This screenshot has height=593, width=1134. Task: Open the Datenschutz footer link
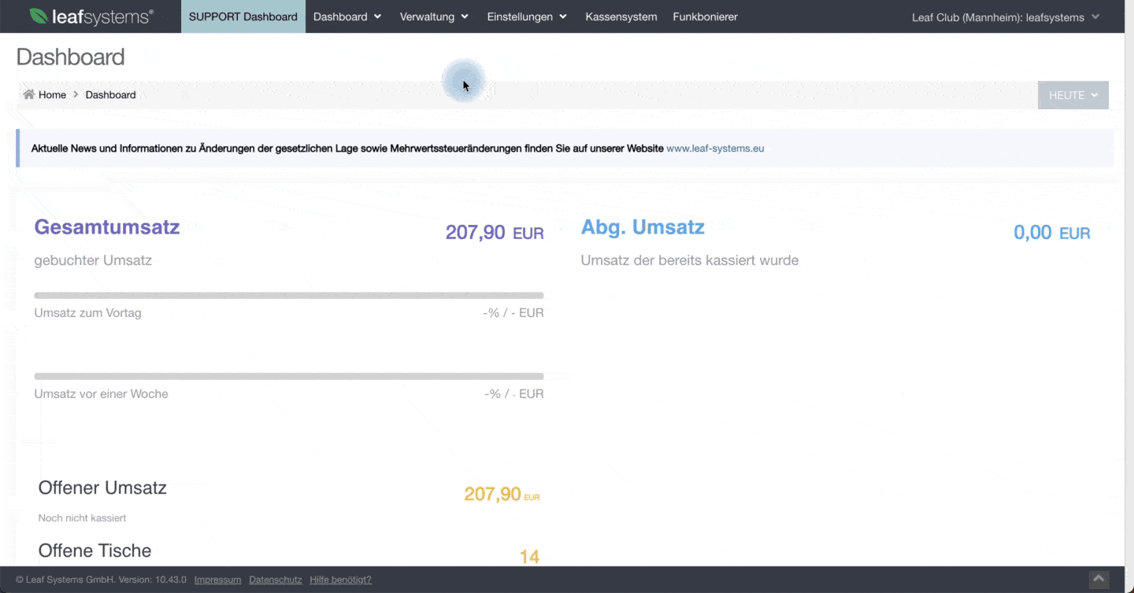click(x=275, y=580)
